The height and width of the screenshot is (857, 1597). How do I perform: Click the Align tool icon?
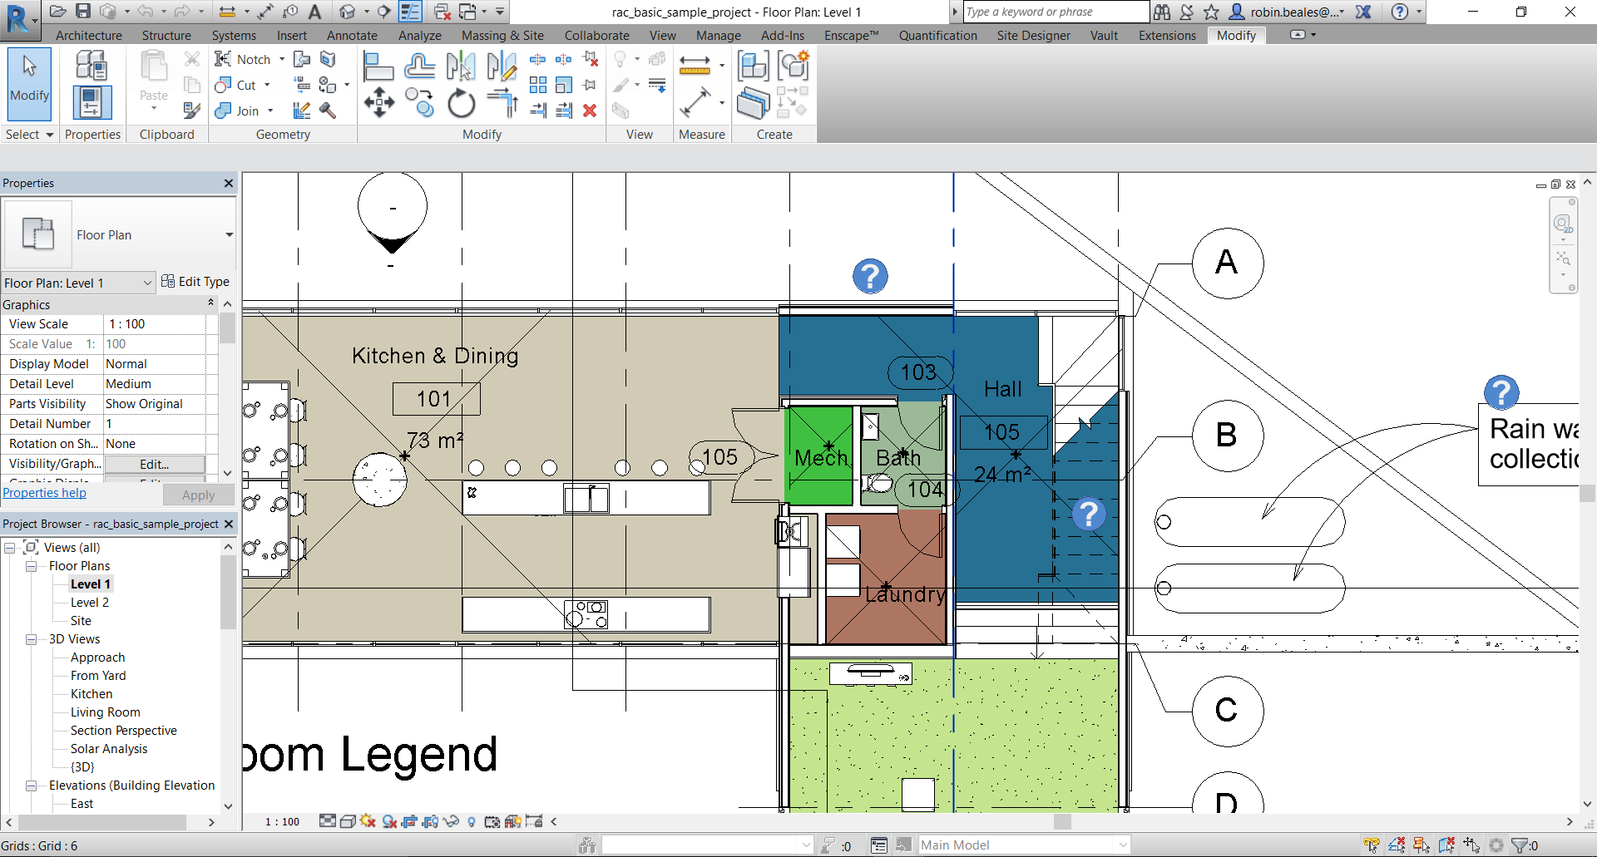coord(378,66)
